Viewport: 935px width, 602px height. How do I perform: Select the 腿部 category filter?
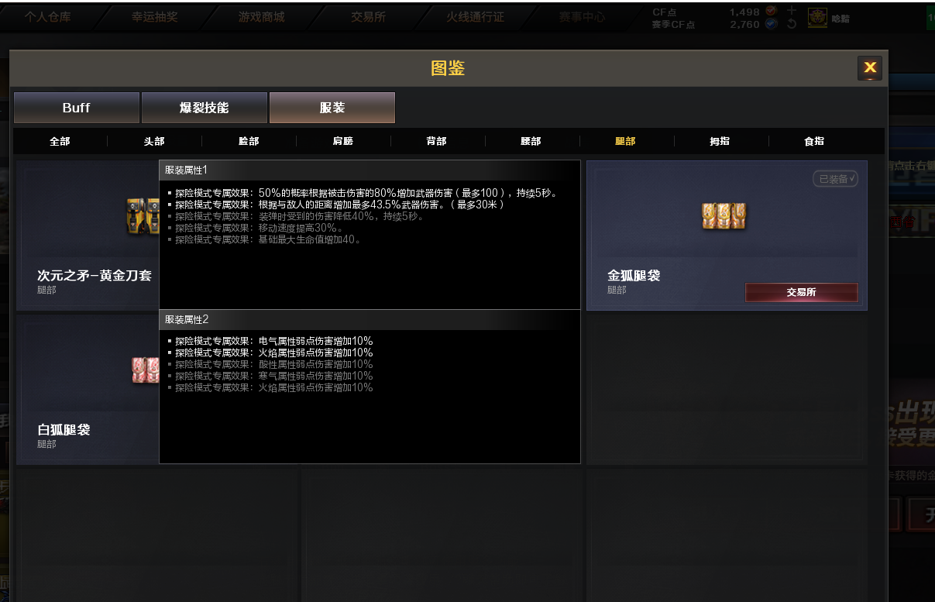(625, 141)
